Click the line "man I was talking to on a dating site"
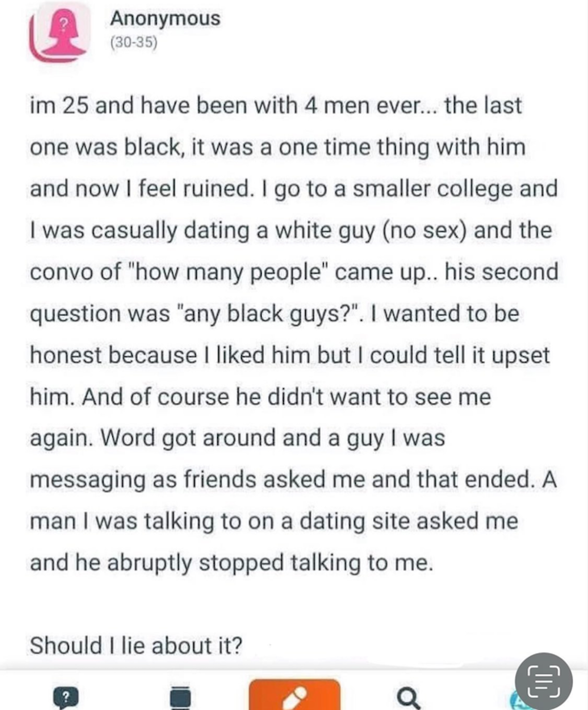Screen dimensions: 588x710 (x=274, y=521)
